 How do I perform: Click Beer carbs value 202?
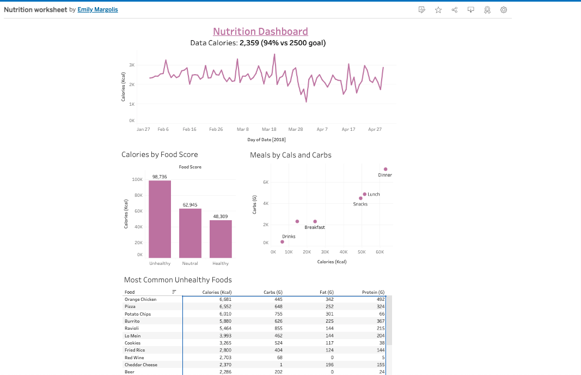(278, 372)
